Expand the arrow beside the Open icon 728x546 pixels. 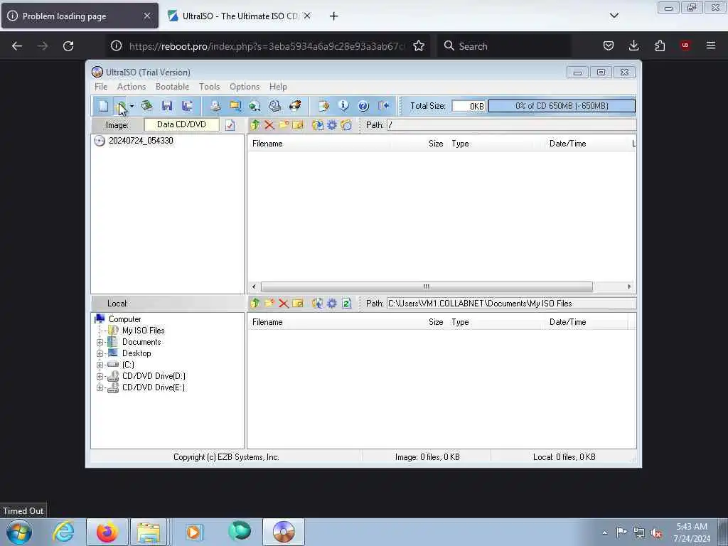point(132,106)
